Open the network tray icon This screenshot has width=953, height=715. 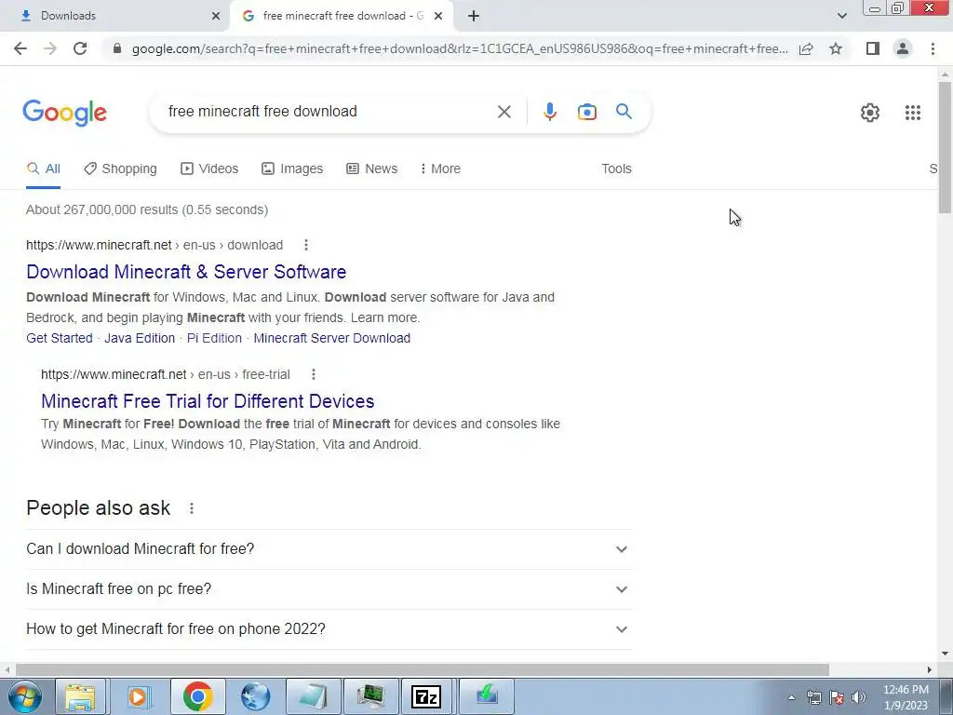pyautogui.click(x=813, y=697)
